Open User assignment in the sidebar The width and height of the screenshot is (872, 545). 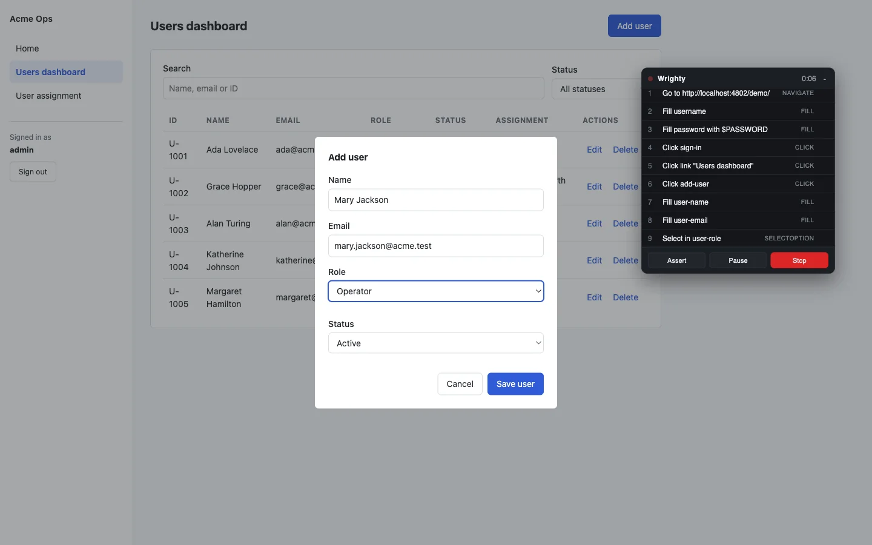pyautogui.click(x=66, y=96)
